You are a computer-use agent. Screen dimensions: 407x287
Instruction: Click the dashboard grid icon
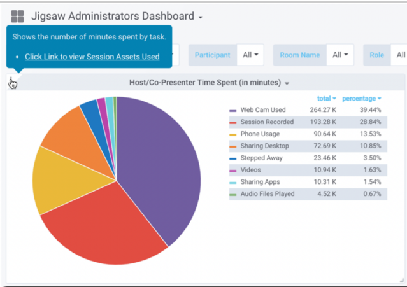point(17,16)
